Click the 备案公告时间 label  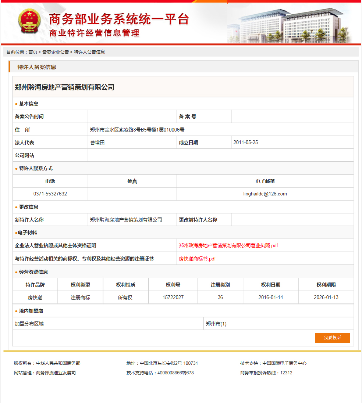tap(29, 117)
